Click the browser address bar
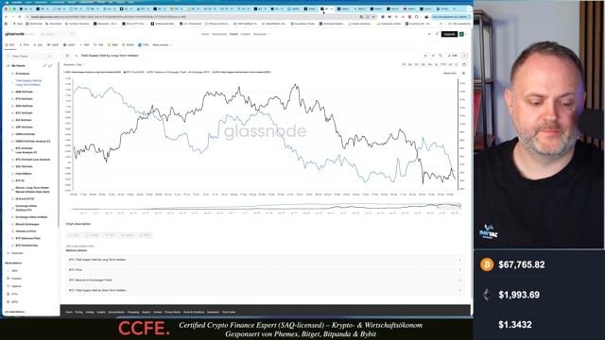Image resolution: width=605 pixels, height=340 pixels. click(x=193, y=17)
